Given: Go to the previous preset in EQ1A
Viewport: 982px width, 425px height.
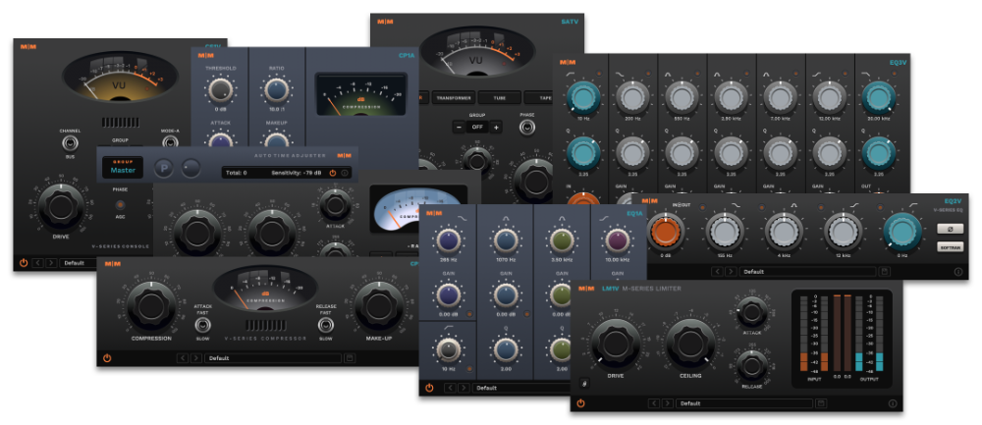Looking at the screenshot, I should click(450, 388).
